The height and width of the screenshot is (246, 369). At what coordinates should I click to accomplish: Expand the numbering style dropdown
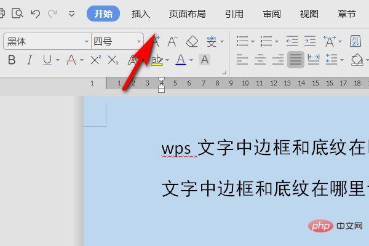tap(277, 41)
